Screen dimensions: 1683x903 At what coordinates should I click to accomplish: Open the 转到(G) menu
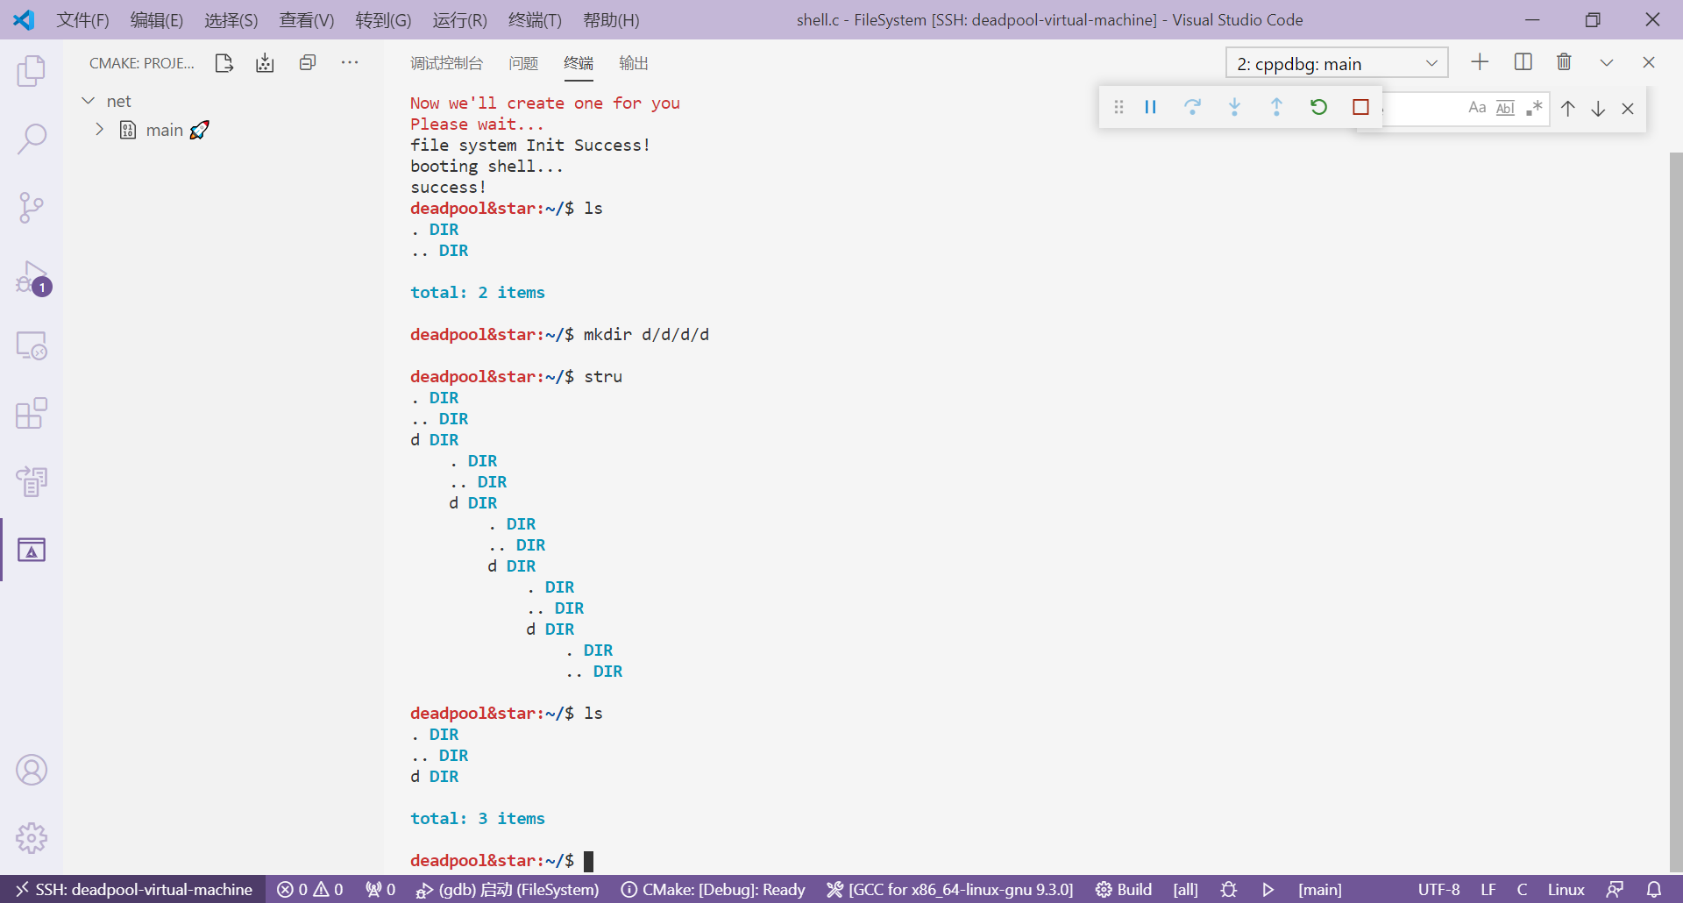point(383,20)
